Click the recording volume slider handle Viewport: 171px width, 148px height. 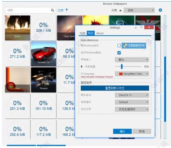click(122, 67)
